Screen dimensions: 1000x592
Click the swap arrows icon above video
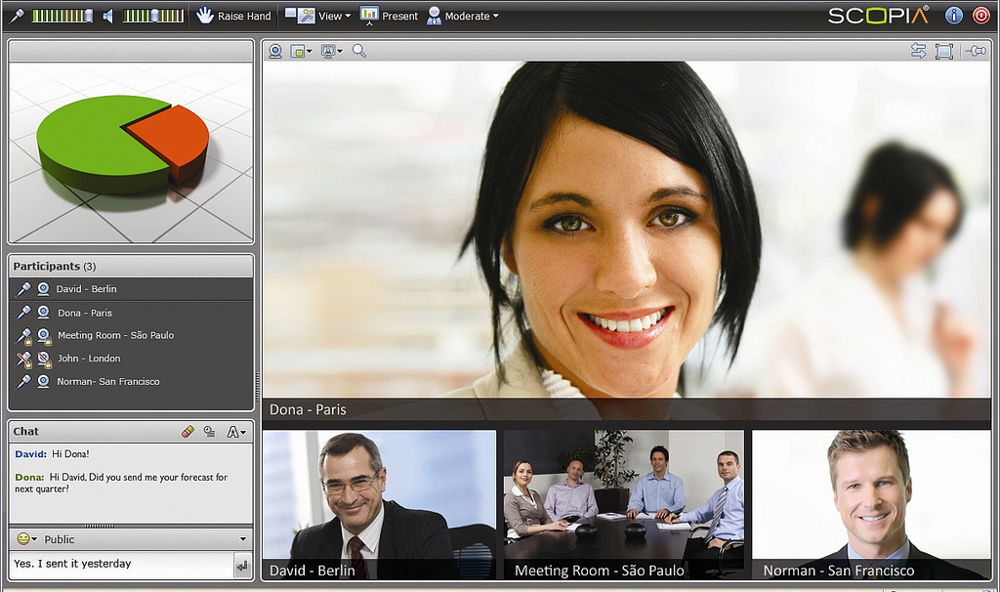(x=918, y=51)
